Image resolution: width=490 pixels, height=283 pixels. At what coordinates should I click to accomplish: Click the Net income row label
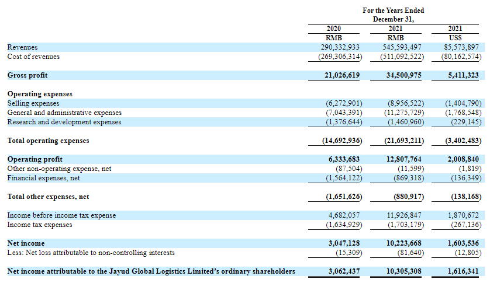26,243
